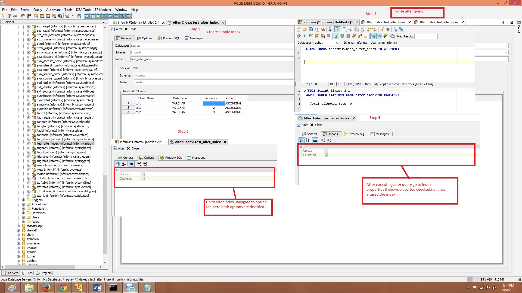The image size is (522, 293).
Task: Open Firefox from the Windows taskbar
Action: point(46,287)
